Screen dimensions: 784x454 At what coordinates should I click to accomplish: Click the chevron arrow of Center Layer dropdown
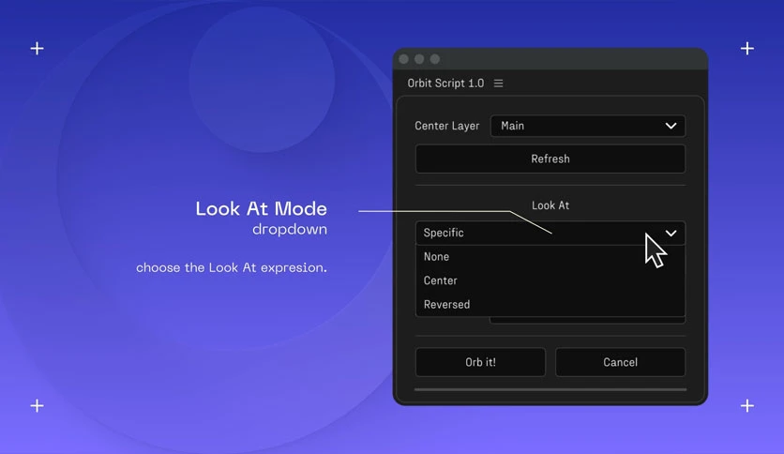671,126
